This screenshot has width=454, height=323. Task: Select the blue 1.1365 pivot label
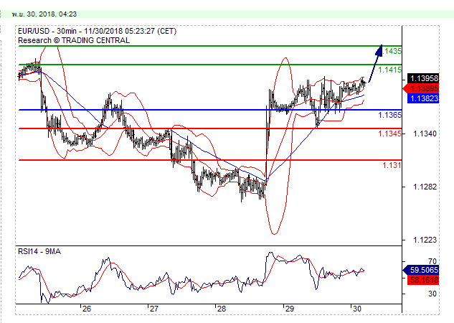pos(389,115)
